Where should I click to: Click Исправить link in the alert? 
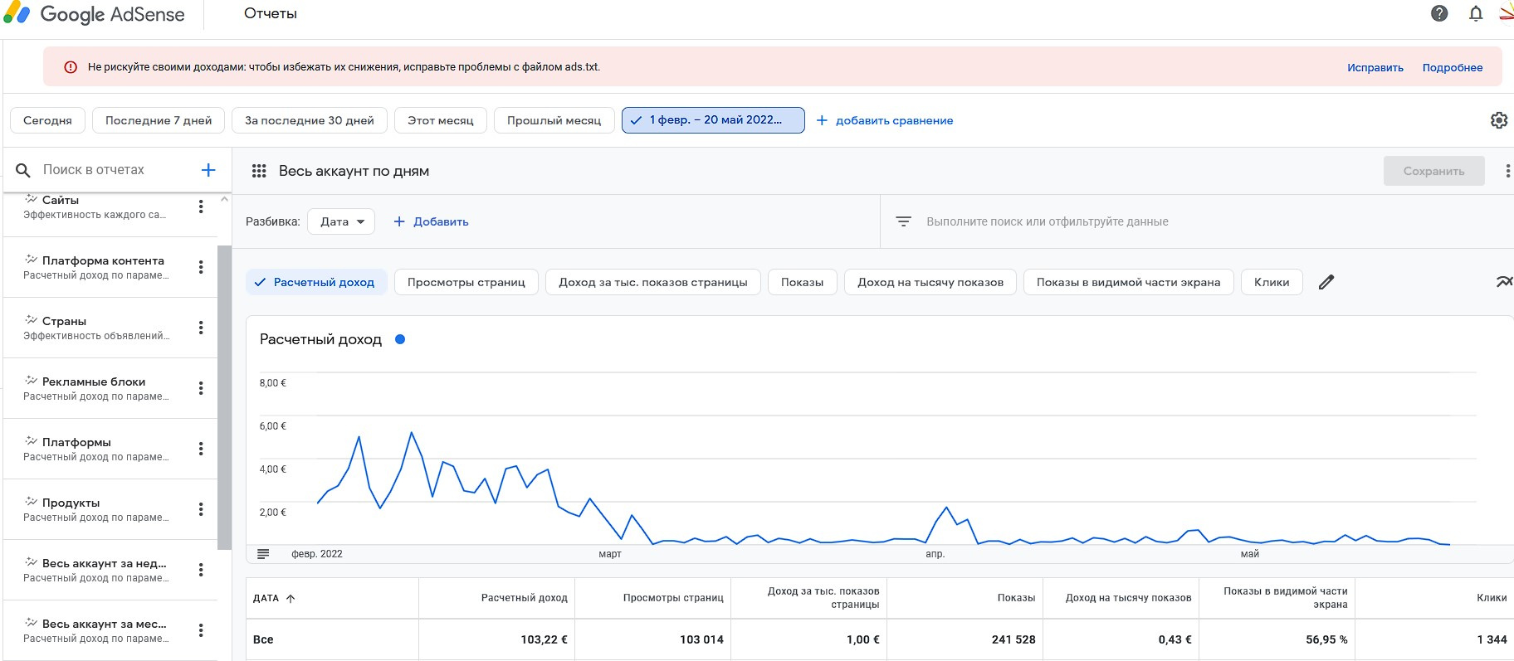point(1375,68)
